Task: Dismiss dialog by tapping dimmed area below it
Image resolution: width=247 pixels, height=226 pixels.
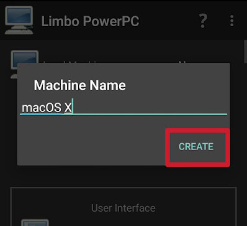Action: [x=123, y=176]
